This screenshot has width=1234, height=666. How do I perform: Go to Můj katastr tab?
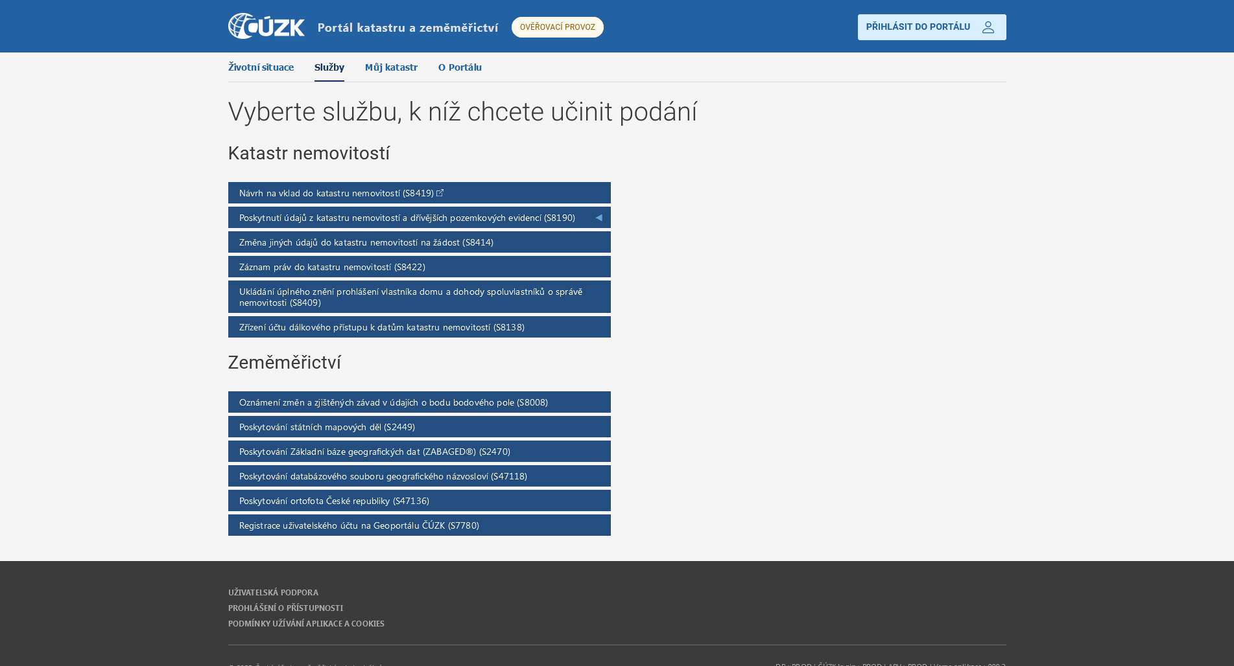coord(391,67)
